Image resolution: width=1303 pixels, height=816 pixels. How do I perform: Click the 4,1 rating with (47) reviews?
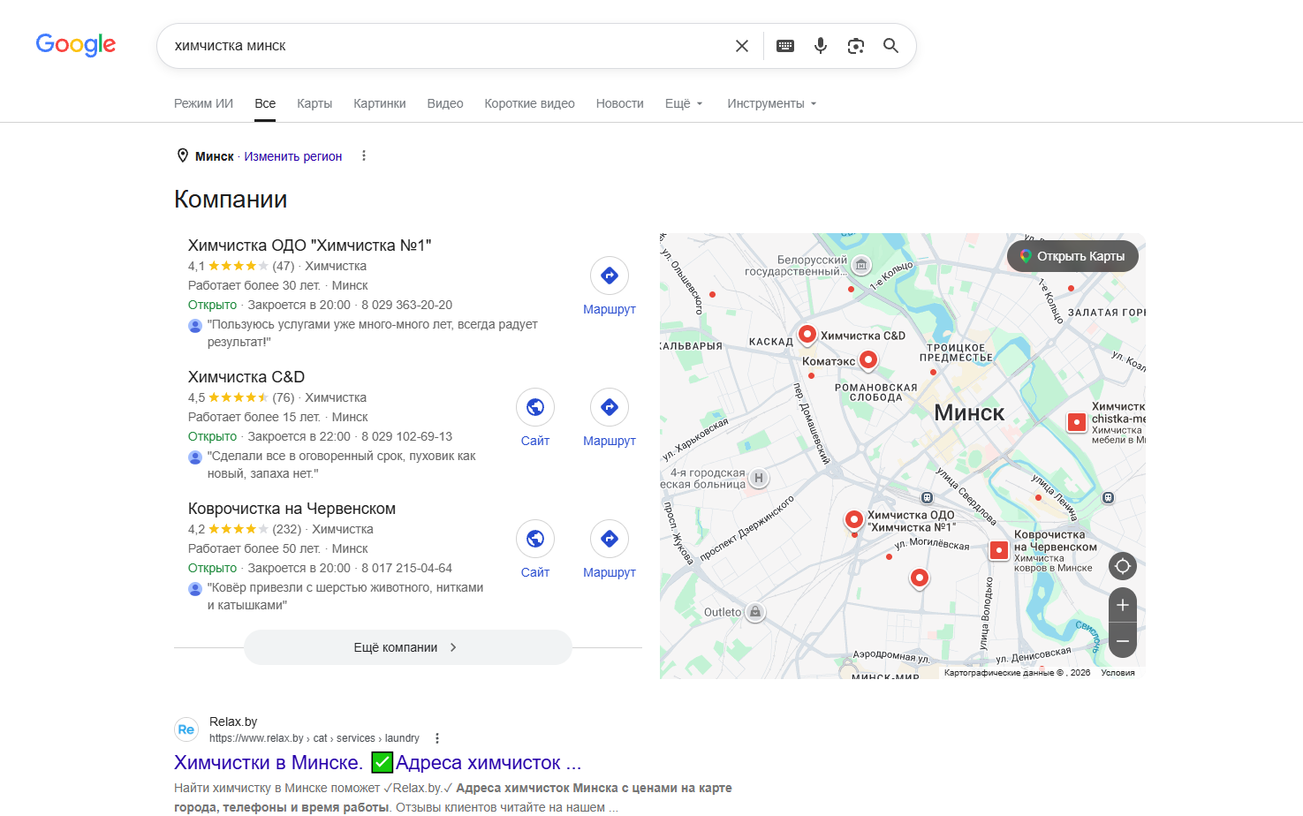(241, 266)
